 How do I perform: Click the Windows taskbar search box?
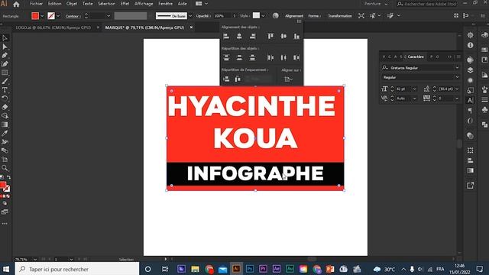(76, 269)
